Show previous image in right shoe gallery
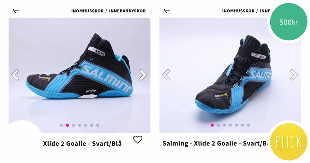310x163 pixels. tap(166, 75)
